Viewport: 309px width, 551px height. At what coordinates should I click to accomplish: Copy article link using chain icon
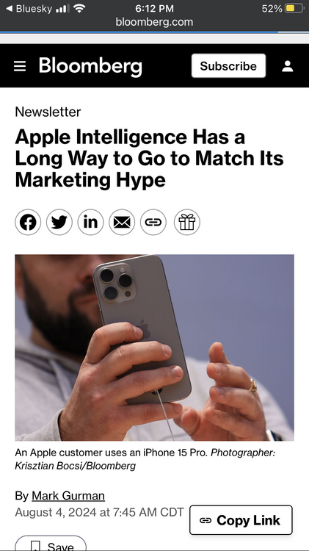click(x=153, y=222)
